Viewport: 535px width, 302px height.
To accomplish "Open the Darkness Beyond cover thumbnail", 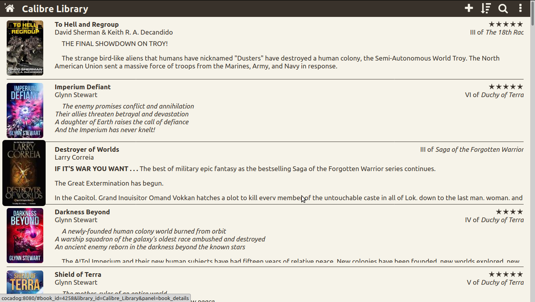I will click(x=25, y=235).
